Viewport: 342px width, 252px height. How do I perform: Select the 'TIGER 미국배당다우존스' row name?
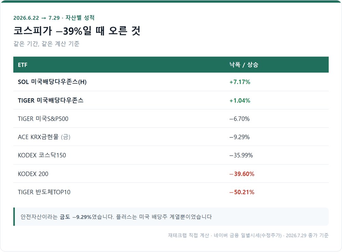tap(51, 100)
